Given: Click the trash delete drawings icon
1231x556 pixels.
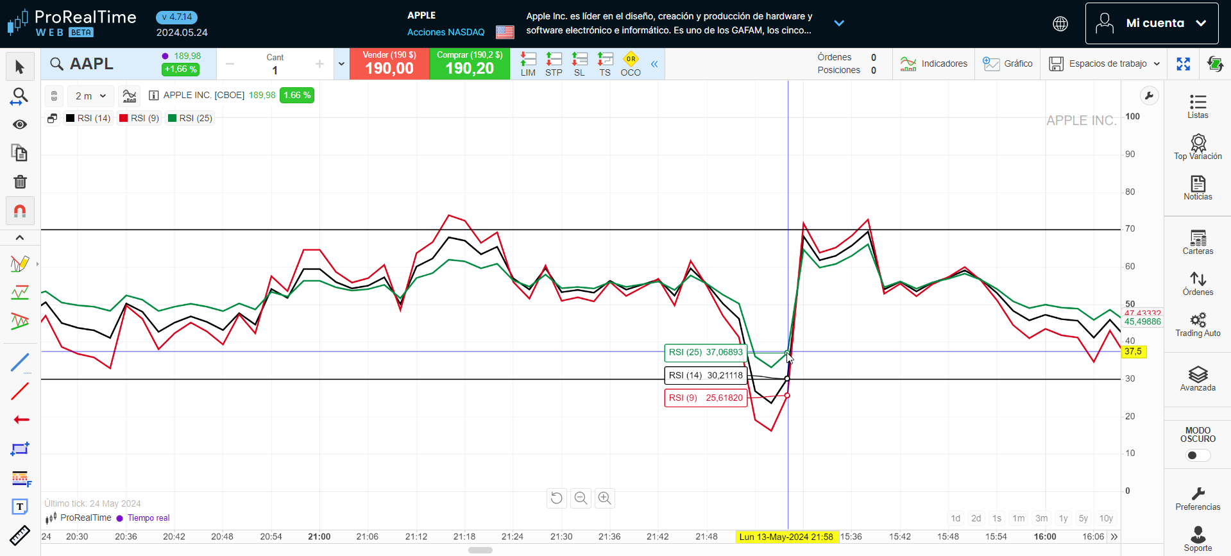Looking at the screenshot, I should (20, 182).
